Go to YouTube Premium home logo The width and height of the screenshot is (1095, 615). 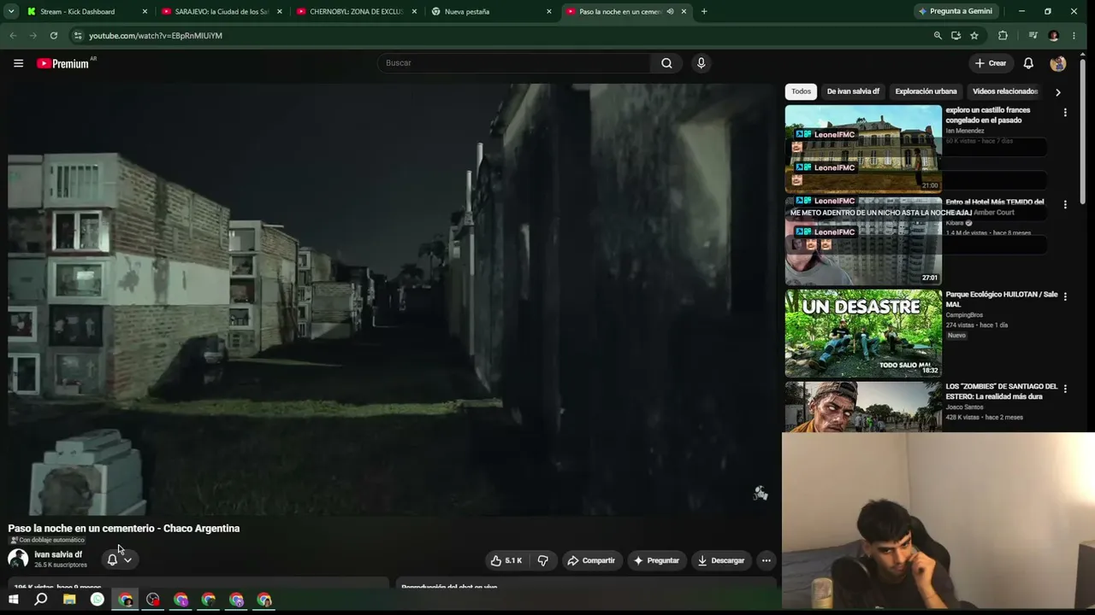pyautogui.click(x=65, y=63)
